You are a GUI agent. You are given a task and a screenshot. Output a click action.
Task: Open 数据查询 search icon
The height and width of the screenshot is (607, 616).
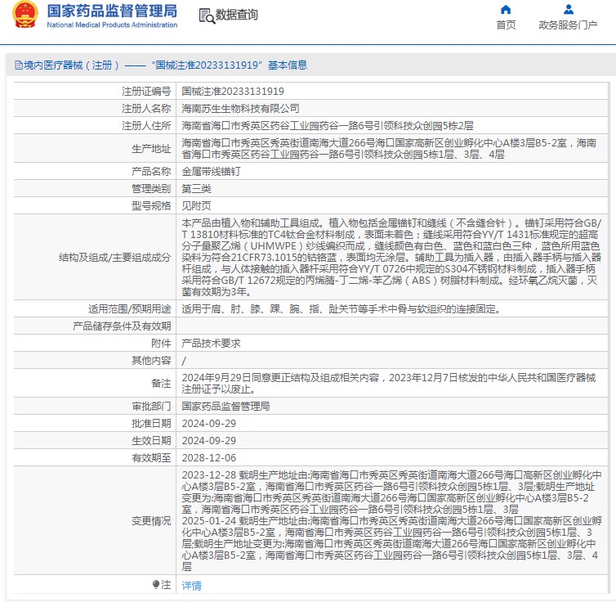(x=207, y=16)
